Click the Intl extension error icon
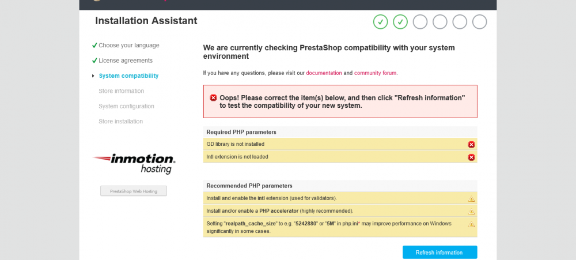This screenshot has height=260, width=576. [471, 157]
